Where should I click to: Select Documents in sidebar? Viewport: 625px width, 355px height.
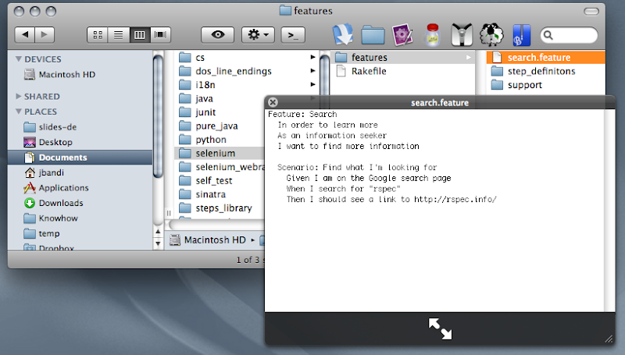pos(80,157)
